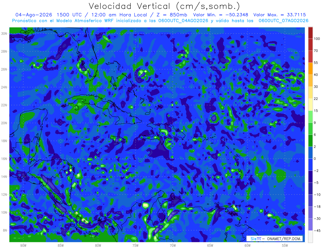The width and height of the screenshot is (323, 249).
Task: Pick the light red swatch between 55 and 70
Action: [310, 57]
